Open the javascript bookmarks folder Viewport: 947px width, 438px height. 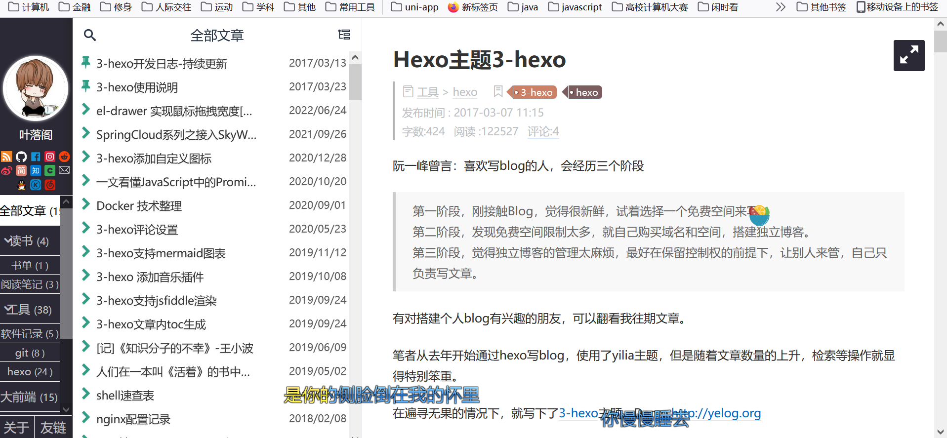tap(575, 7)
